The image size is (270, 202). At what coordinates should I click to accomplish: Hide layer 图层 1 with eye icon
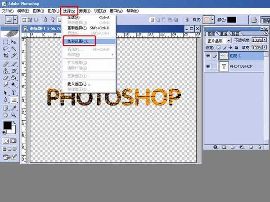[208, 56]
